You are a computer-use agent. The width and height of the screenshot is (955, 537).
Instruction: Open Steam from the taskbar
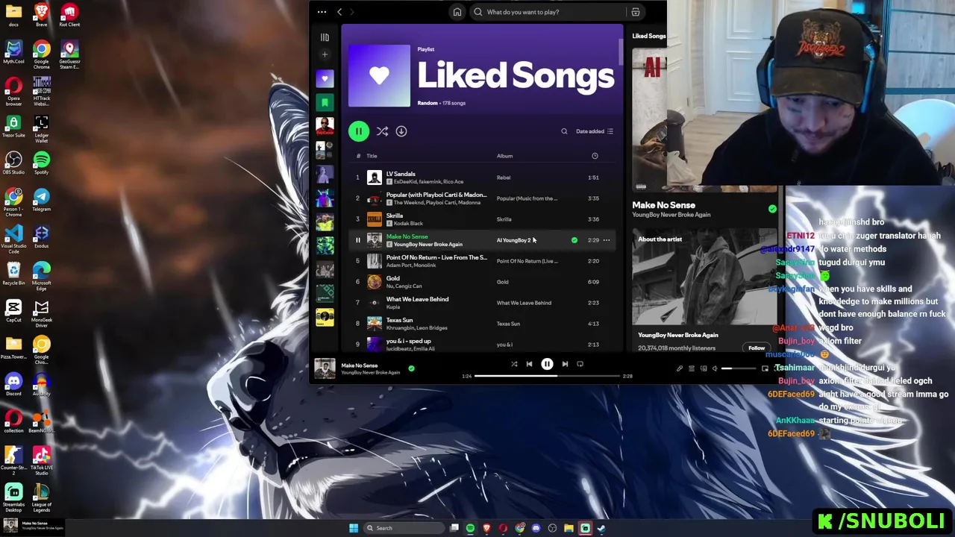601,528
